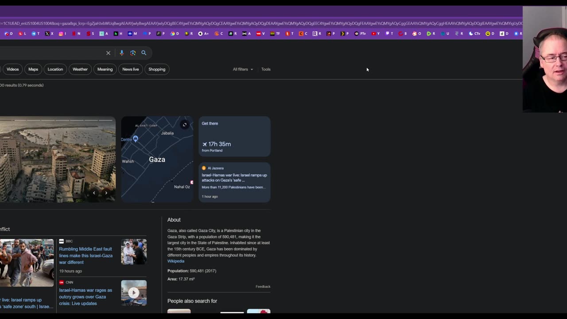
Task: Open CNN article Israel-Hamas war rages
Action: pos(85,297)
